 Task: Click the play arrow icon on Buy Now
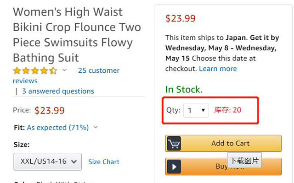(174, 167)
